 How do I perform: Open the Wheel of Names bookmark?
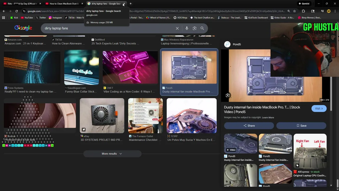pyautogui.click(x=158, y=18)
